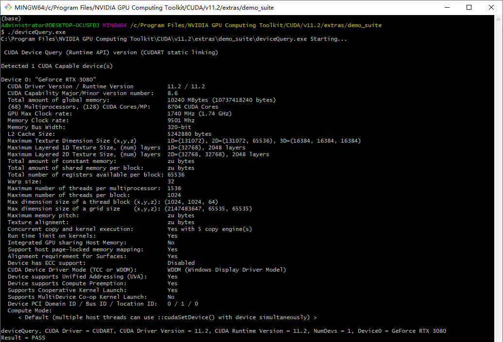503x342 pixels.
Task: Click threads per multiprocessor value '1536'
Action: (174, 188)
